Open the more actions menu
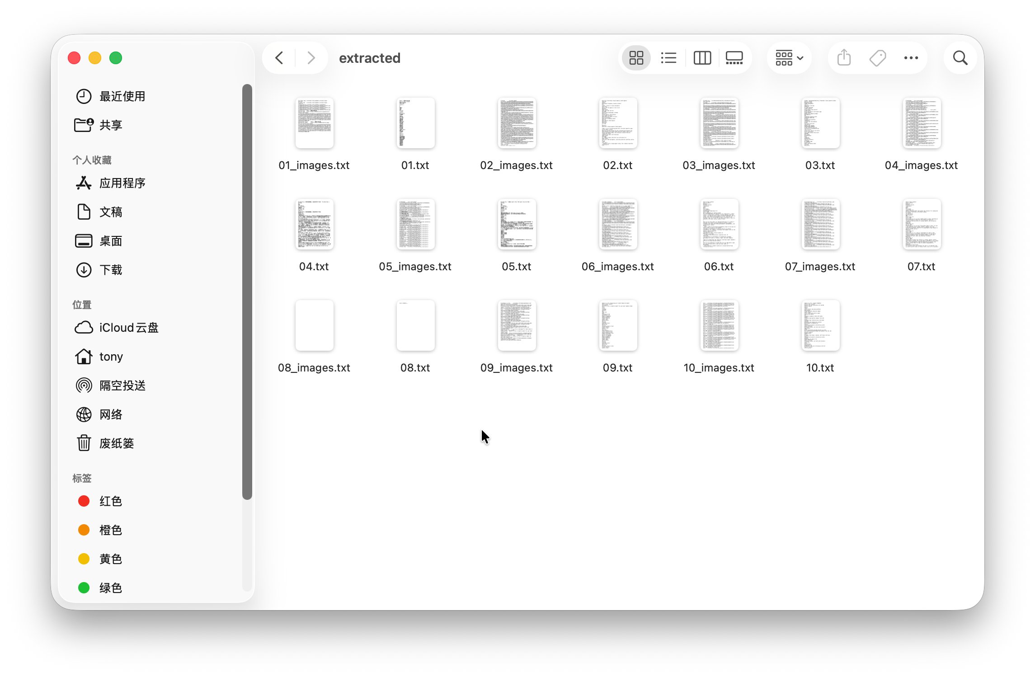 (911, 58)
